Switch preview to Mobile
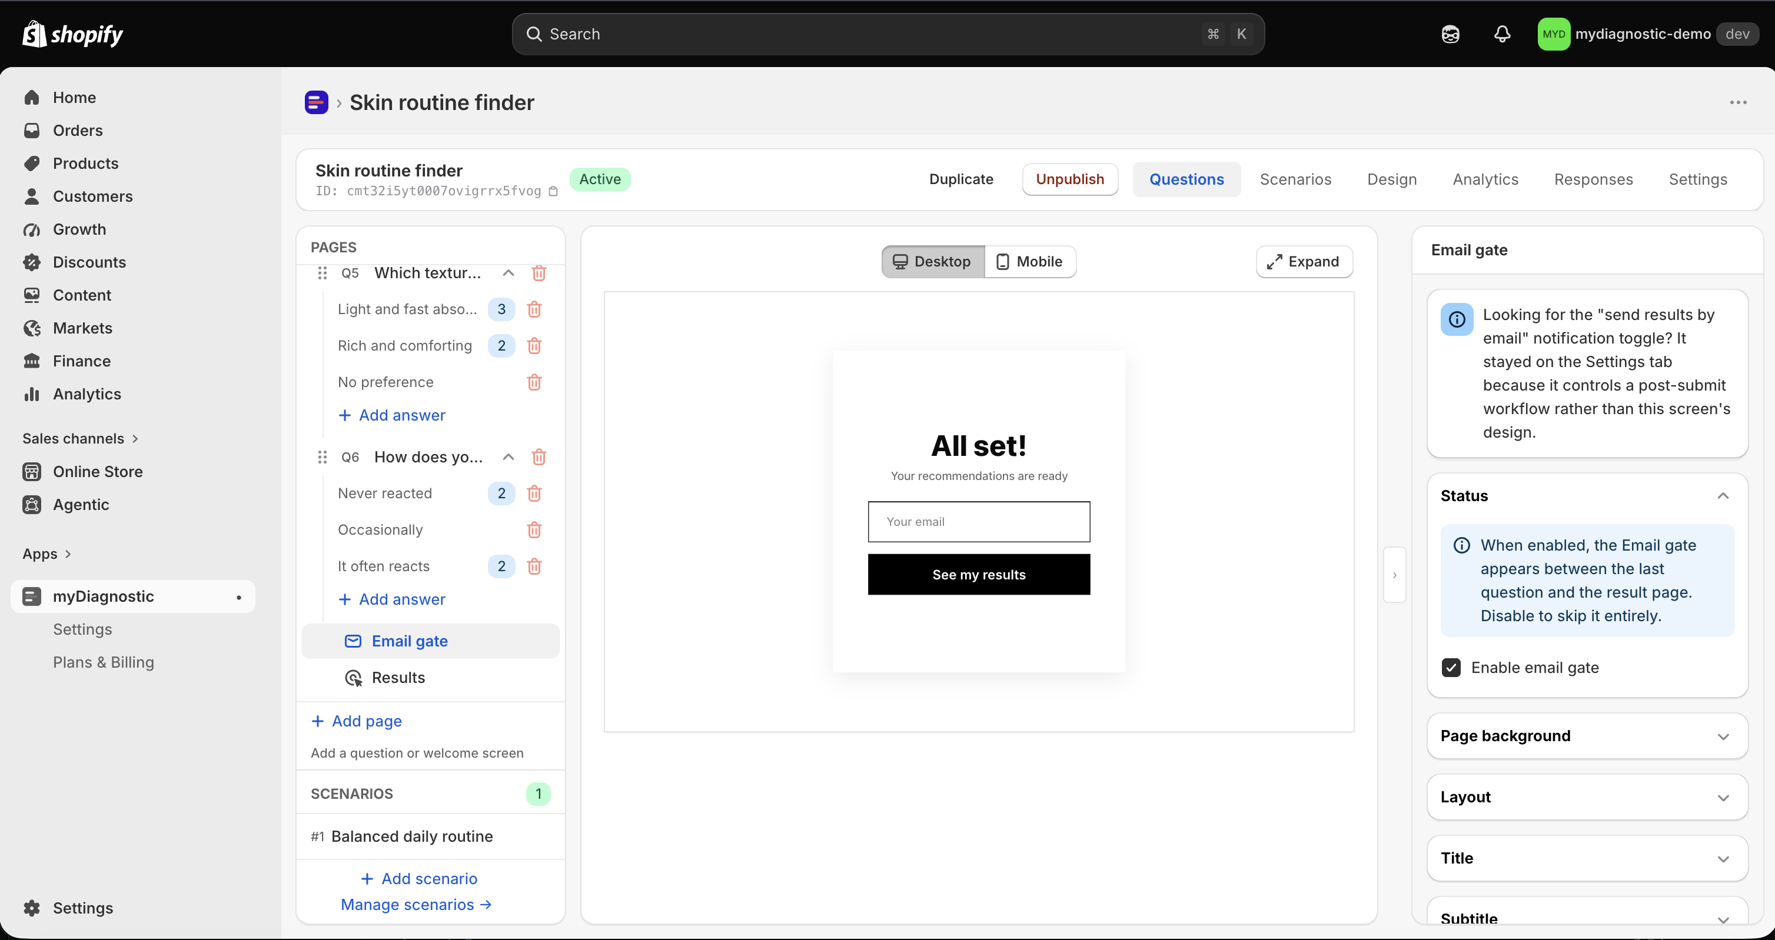 tap(1030, 262)
